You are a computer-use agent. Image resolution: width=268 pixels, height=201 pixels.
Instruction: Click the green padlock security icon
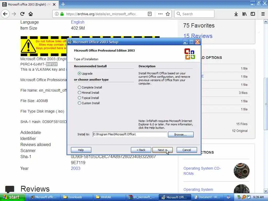tap(62, 14)
